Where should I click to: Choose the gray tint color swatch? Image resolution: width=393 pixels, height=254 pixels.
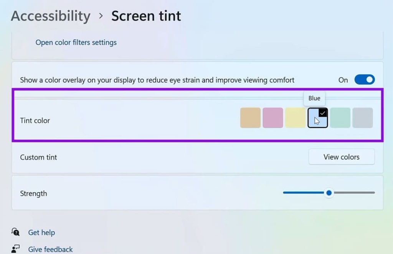click(x=362, y=118)
